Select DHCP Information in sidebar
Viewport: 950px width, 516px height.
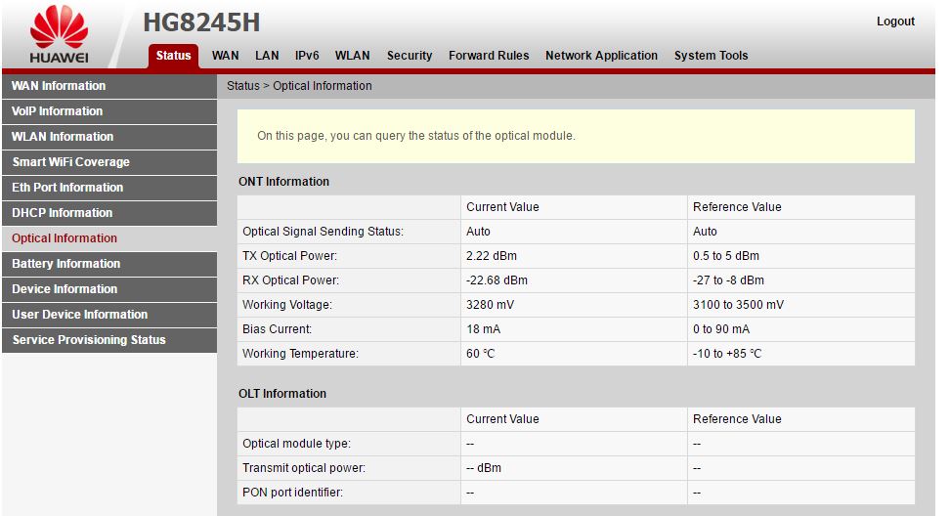(x=62, y=213)
